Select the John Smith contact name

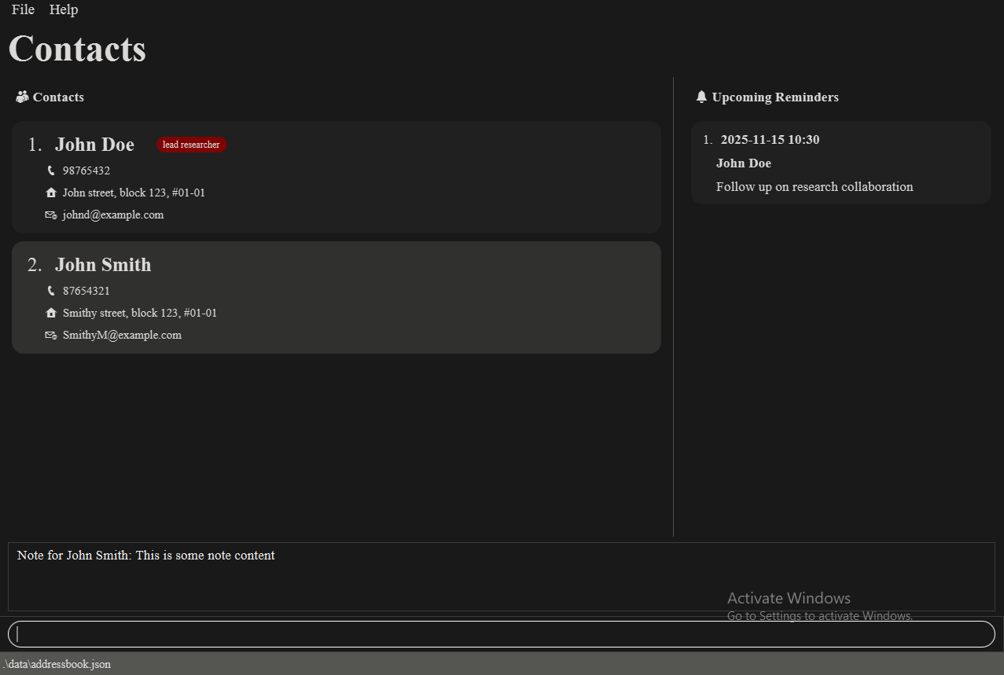click(103, 265)
